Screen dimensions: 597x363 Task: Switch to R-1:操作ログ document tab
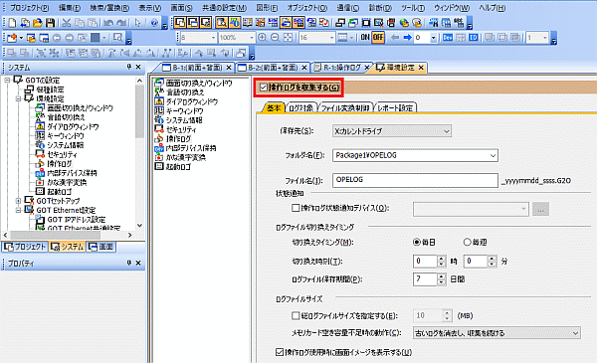pos(341,68)
